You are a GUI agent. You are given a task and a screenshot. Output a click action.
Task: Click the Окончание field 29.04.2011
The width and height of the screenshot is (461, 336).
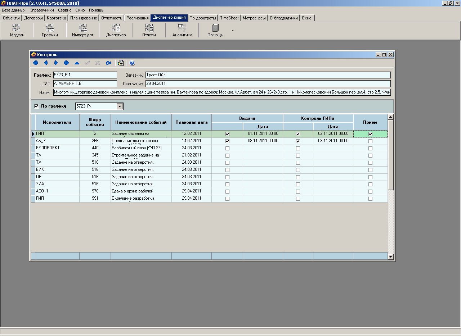268,83
